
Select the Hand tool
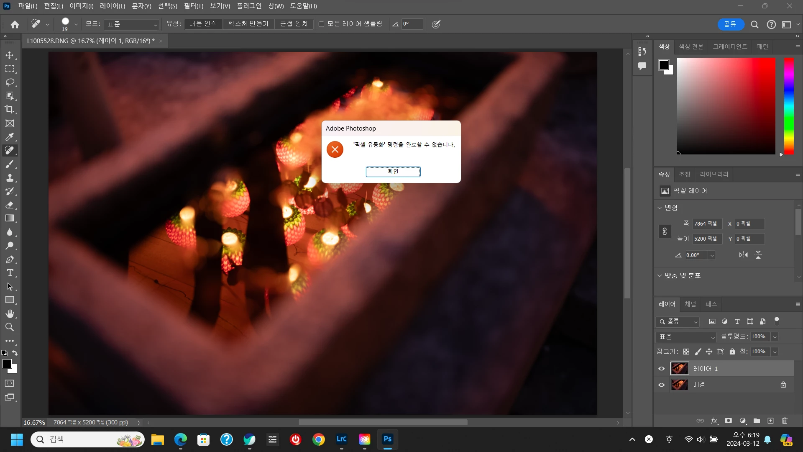coord(10,314)
